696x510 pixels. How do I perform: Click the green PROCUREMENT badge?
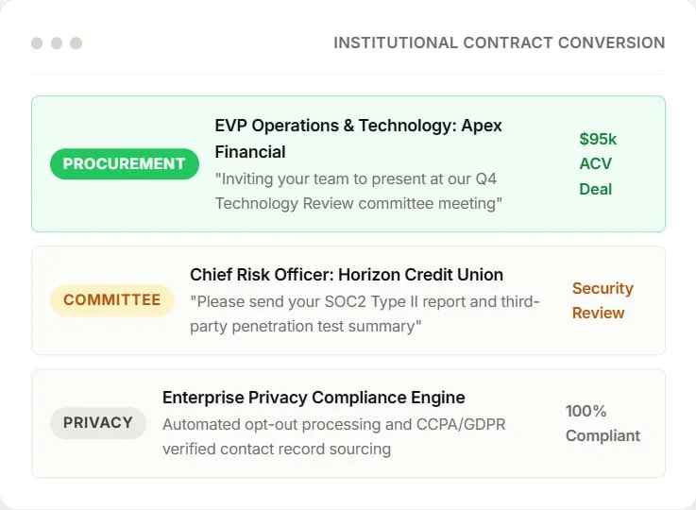[125, 163]
